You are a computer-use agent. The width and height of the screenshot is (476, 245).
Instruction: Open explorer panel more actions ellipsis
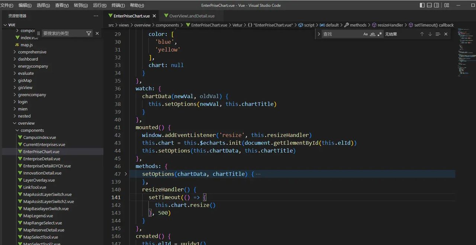click(x=96, y=16)
